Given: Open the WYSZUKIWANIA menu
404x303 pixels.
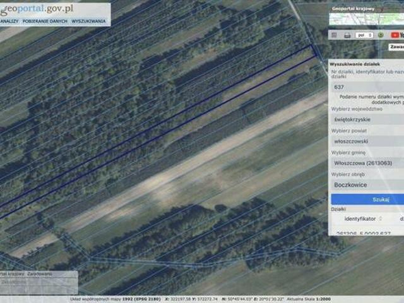Looking at the screenshot, I should tap(88, 21).
